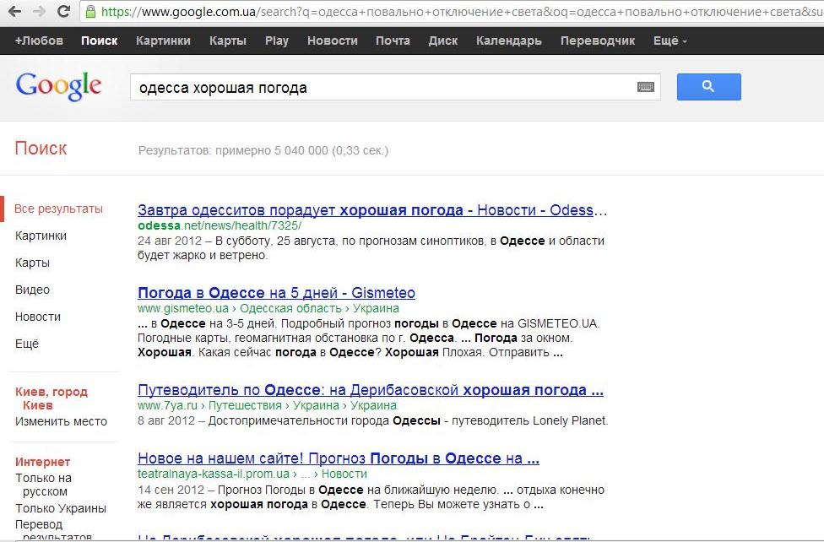This screenshot has width=824, height=542.
Task: Open the Завтра одесситов порадует result link
Action: 371,210
